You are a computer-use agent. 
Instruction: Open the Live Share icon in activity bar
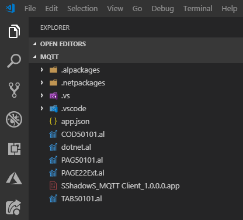click(x=13, y=207)
